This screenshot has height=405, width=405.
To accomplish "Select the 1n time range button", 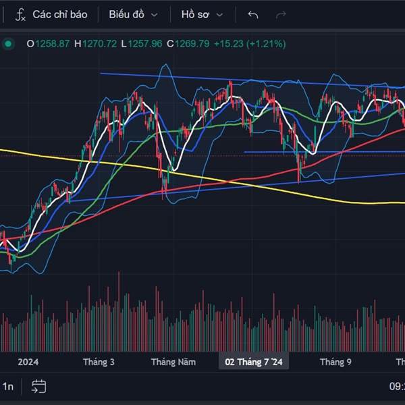I will 8,386.
